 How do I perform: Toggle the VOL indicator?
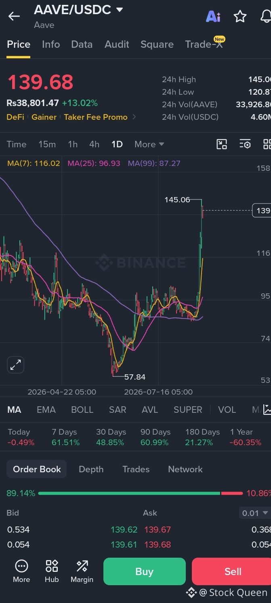point(227,410)
